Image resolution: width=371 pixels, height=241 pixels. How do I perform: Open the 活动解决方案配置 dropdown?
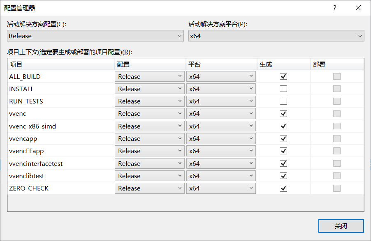(x=95, y=36)
